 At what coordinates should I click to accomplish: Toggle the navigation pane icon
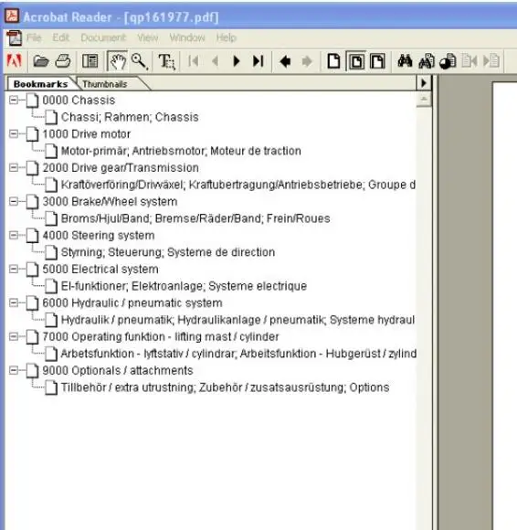(90, 61)
